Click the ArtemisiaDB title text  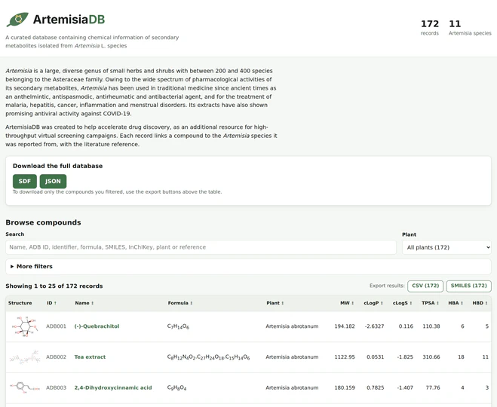click(x=69, y=20)
